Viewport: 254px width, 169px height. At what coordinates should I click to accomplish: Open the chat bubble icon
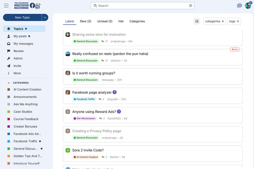[239, 5]
